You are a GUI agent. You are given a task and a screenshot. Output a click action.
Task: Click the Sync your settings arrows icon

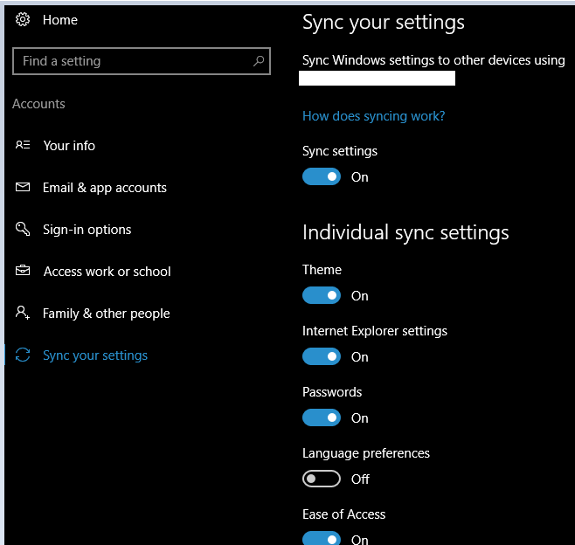click(x=23, y=355)
